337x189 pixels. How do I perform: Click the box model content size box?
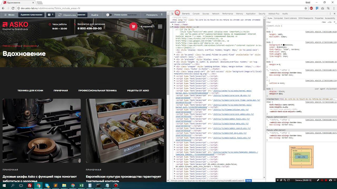point(301,157)
